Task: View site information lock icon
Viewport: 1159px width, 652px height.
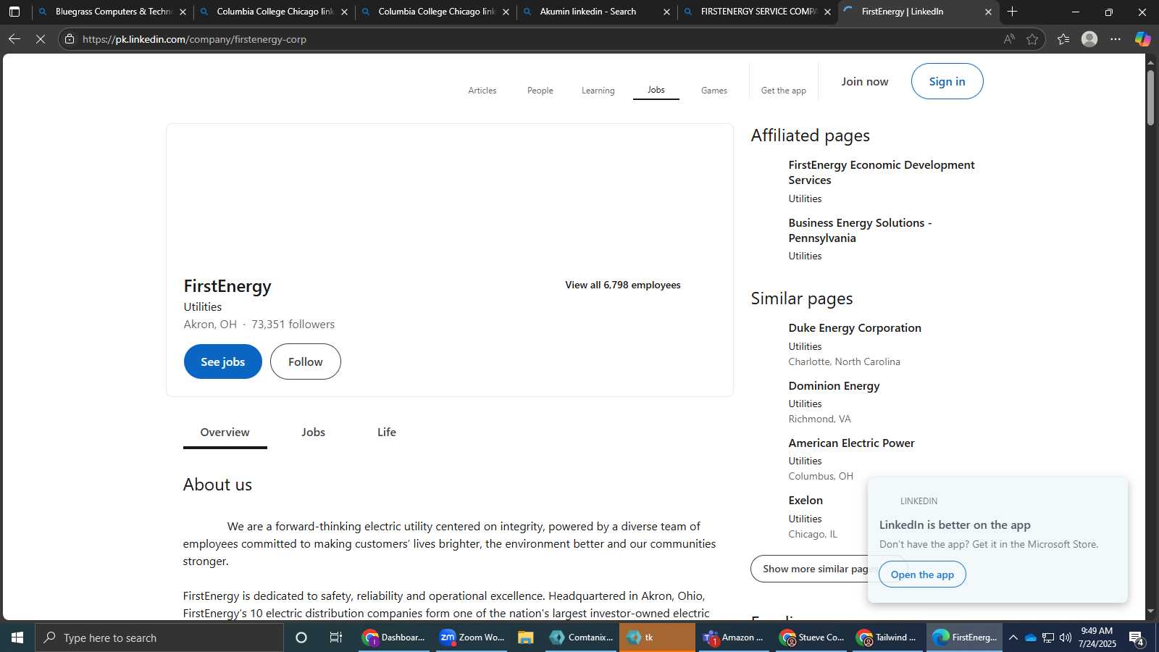Action: [70, 39]
